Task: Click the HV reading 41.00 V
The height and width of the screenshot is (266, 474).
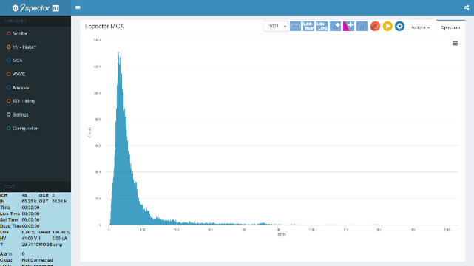Action: coord(30,239)
